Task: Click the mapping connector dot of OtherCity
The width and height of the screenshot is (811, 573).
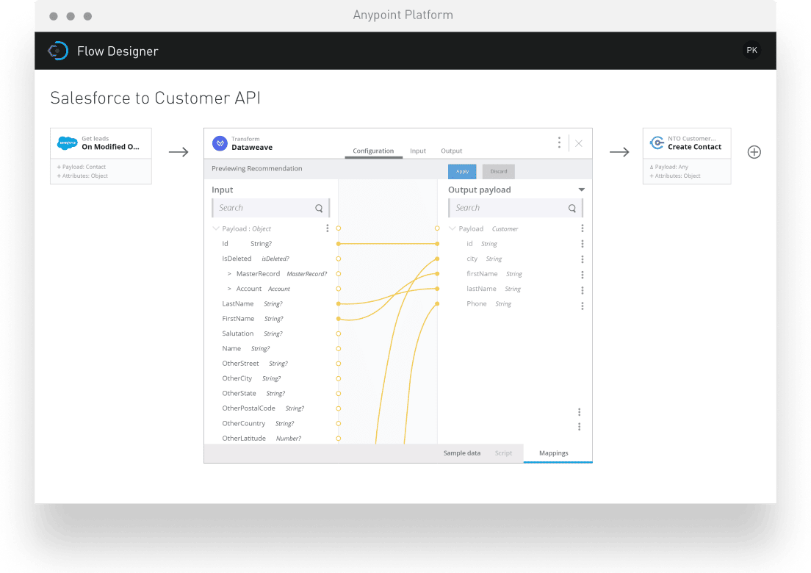Action: click(x=338, y=378)
